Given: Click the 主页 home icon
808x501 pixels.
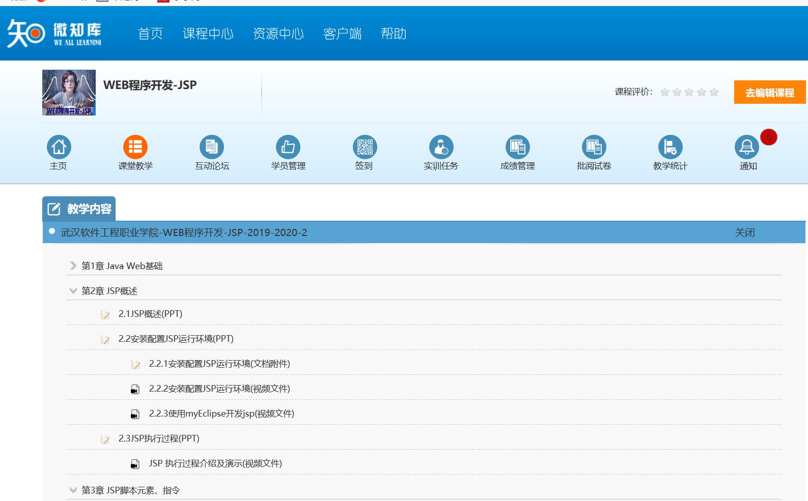Looking at the screenshot, I should pos(59,148).
